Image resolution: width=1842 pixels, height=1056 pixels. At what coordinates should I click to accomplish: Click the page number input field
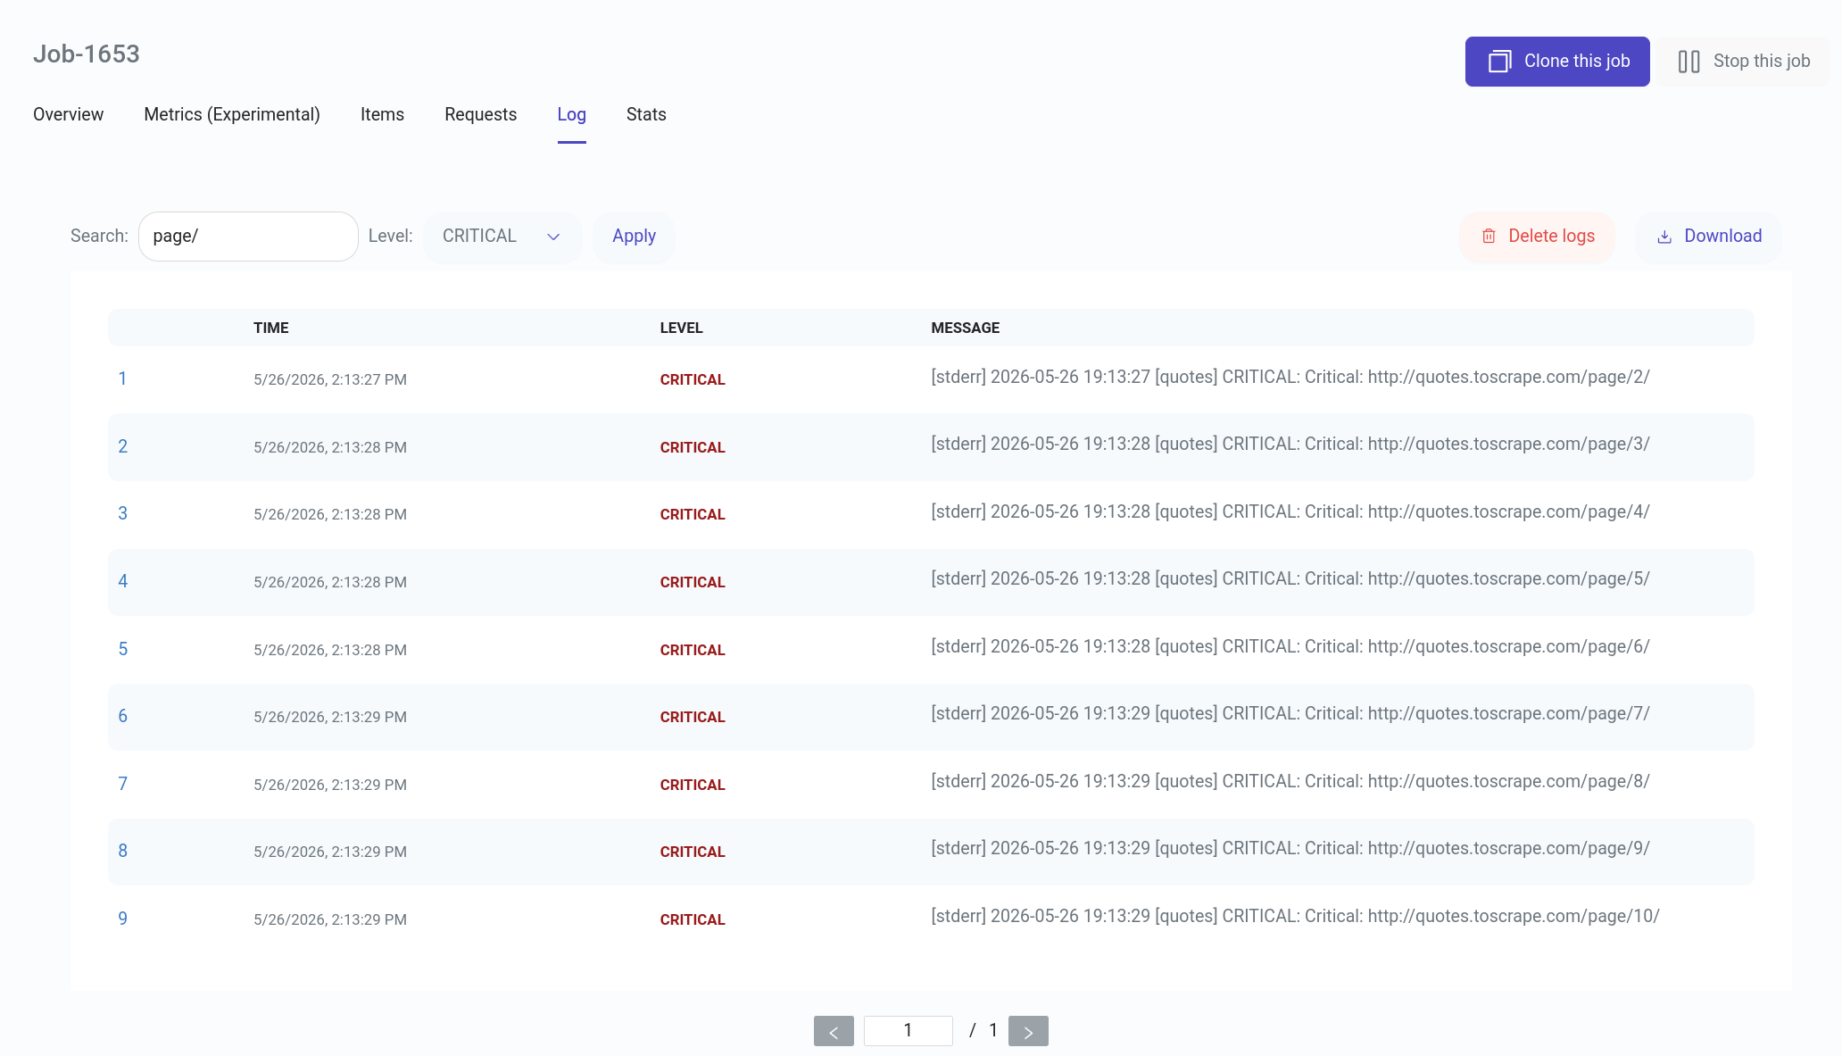(x=908, y=1031)
